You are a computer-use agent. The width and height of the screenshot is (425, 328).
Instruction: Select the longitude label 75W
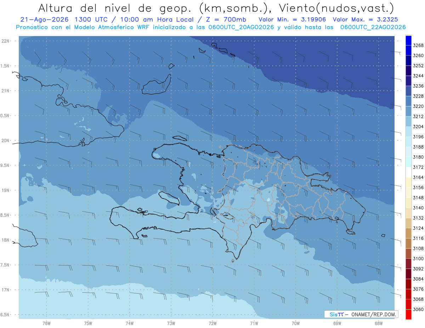point(88,323)
